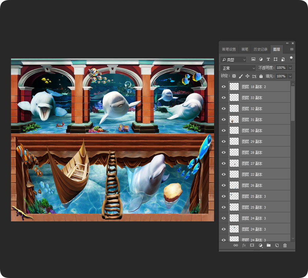Screen dimensions: 308x278
Task: Lock layer position with the move icon
Action: [247, 76]
